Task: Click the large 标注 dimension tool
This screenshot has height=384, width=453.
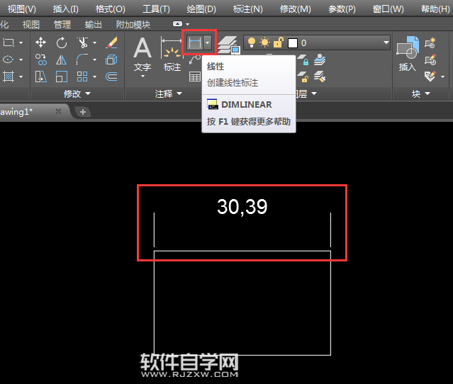Action: coord(172,55)
